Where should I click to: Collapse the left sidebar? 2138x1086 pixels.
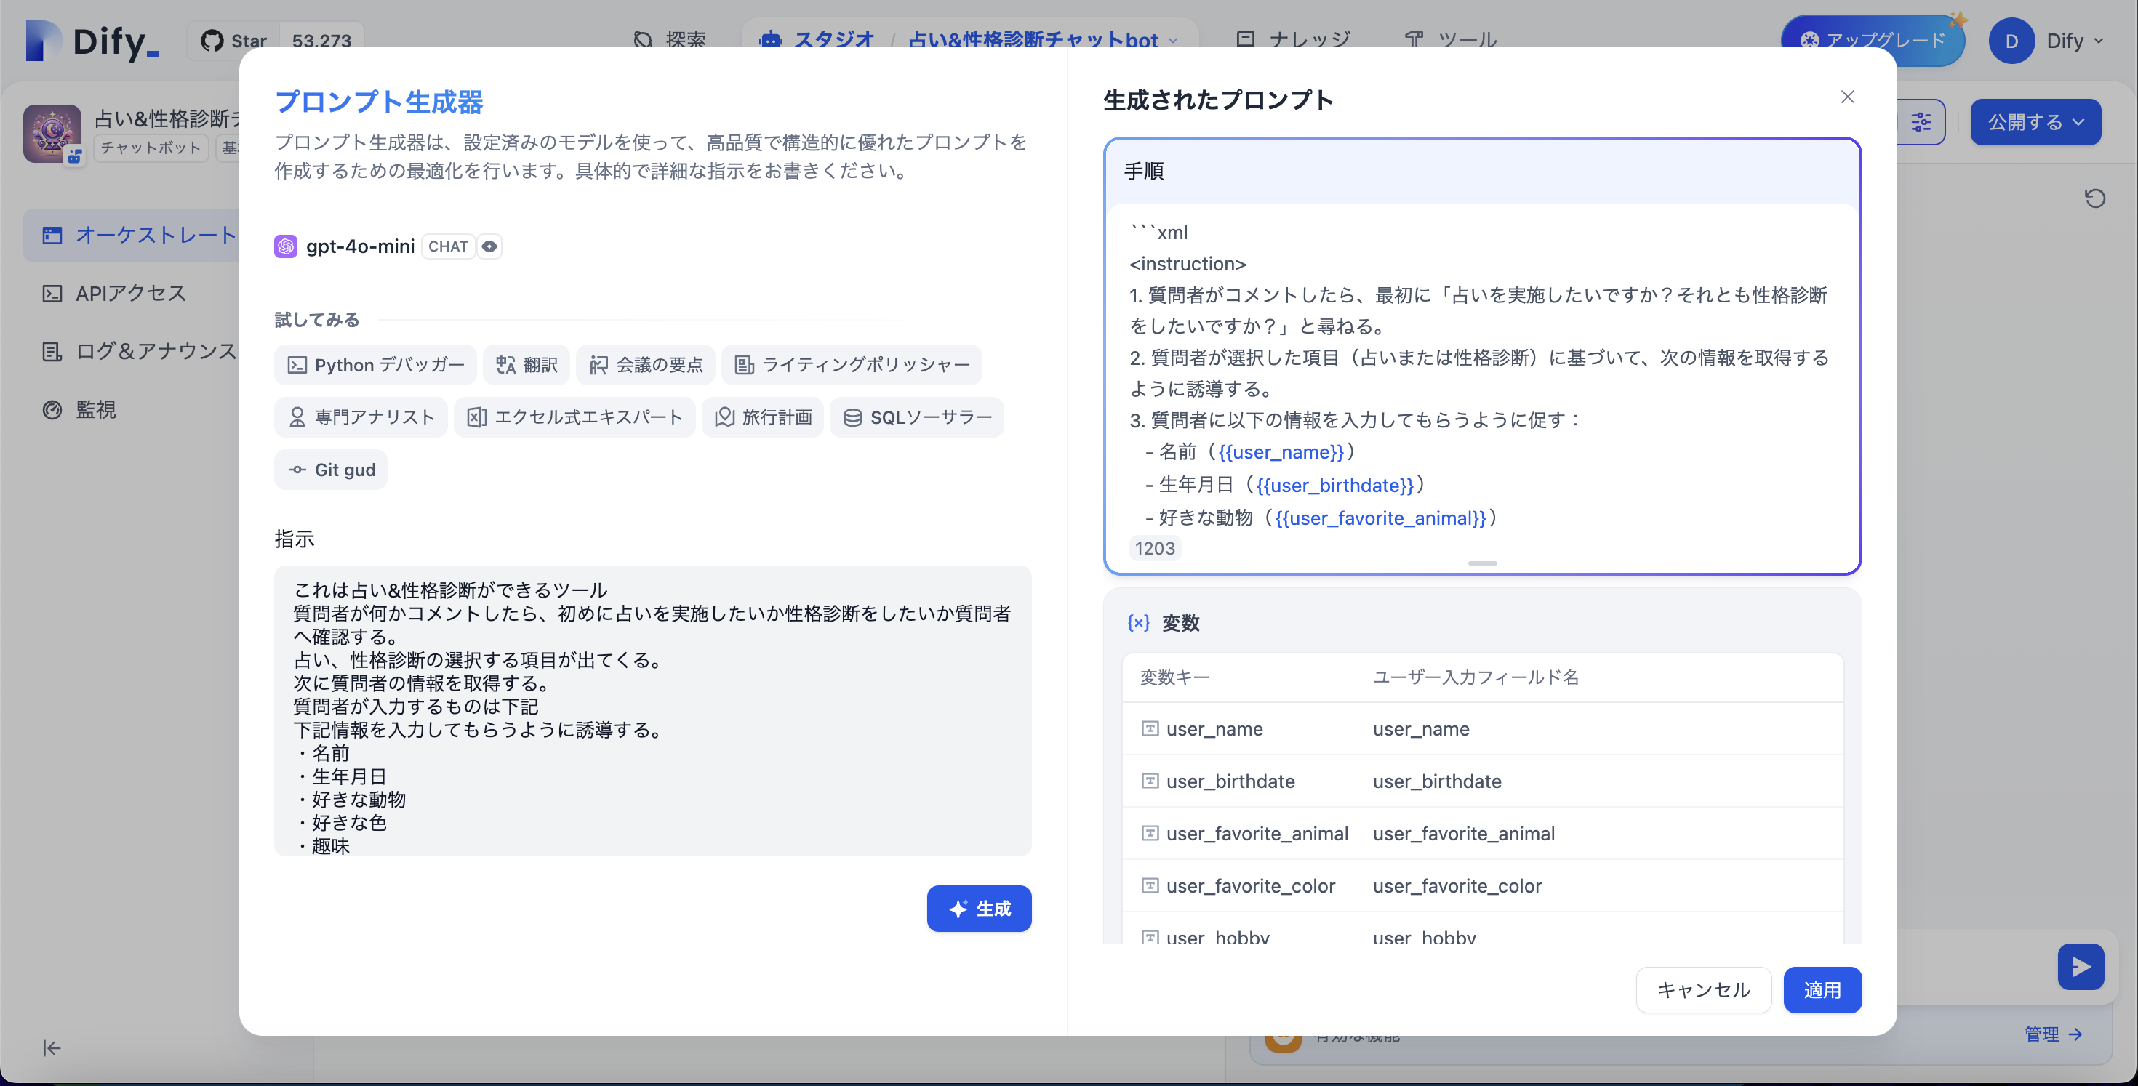pos(52,1047)
